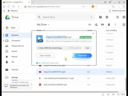Select the My Drive - Google Drive tab
This screenshot has width=128, height=96.
point(17,2)
